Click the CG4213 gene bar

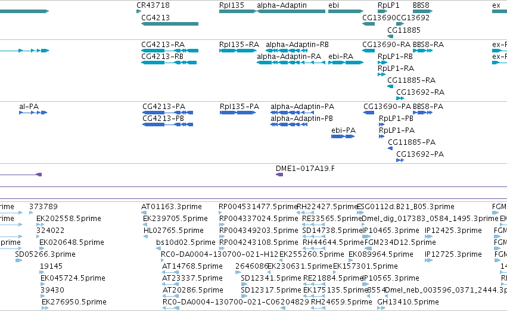click(x=170, y=24)
